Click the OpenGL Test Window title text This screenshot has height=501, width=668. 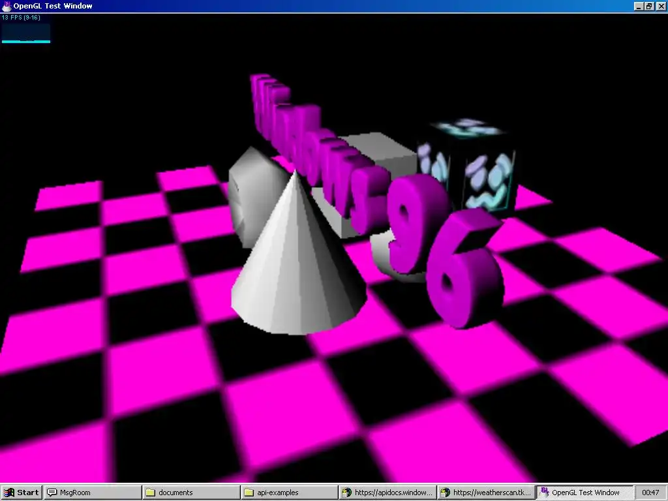click(x=53, y=6)
